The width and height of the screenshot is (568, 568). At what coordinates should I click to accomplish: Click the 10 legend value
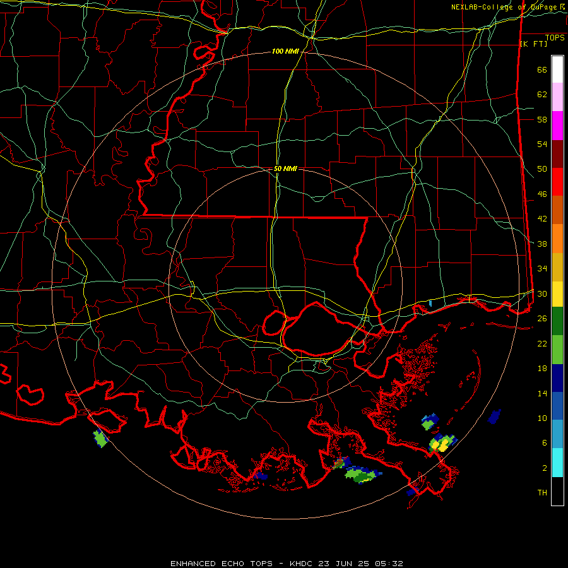point(542,418)
